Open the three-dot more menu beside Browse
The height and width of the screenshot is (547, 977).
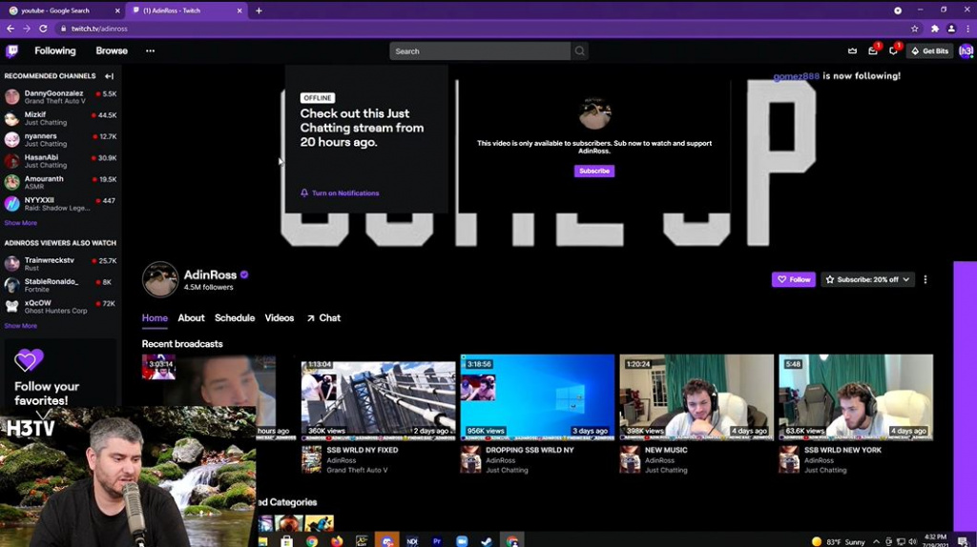[150, 51]
